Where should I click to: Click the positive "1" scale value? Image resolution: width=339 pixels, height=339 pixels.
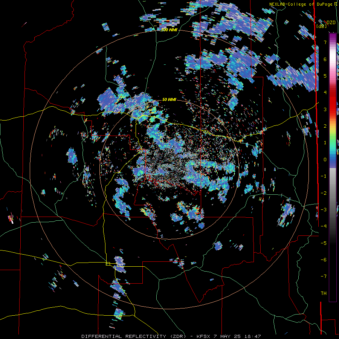tap(325, 143)
